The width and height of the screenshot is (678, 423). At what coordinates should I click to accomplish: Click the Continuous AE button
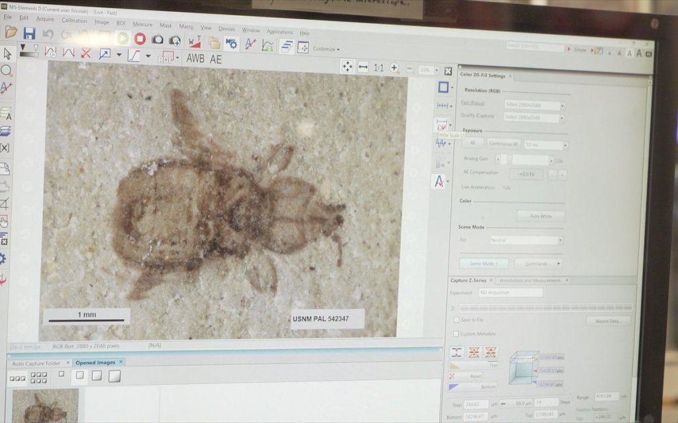[504, 144]
